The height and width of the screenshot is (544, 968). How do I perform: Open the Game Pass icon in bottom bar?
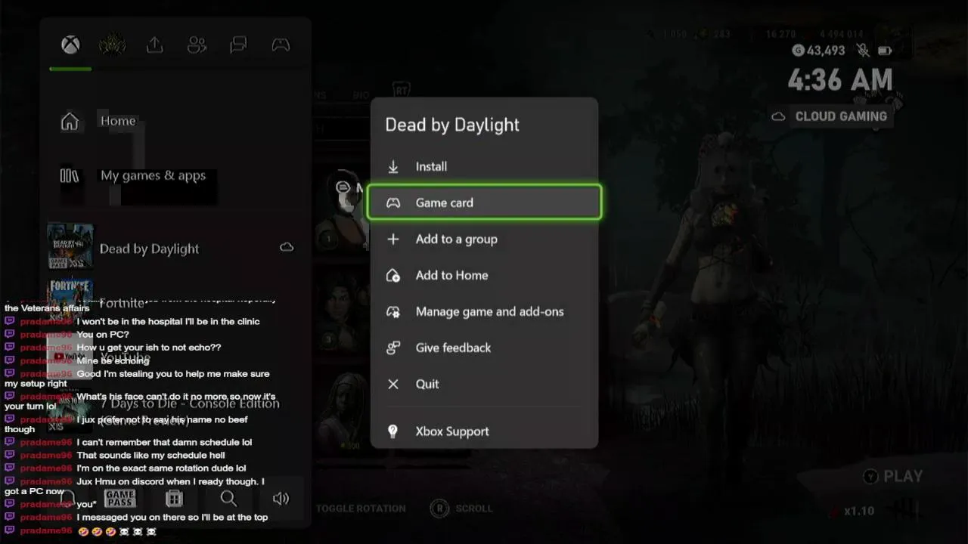point(120,499)
